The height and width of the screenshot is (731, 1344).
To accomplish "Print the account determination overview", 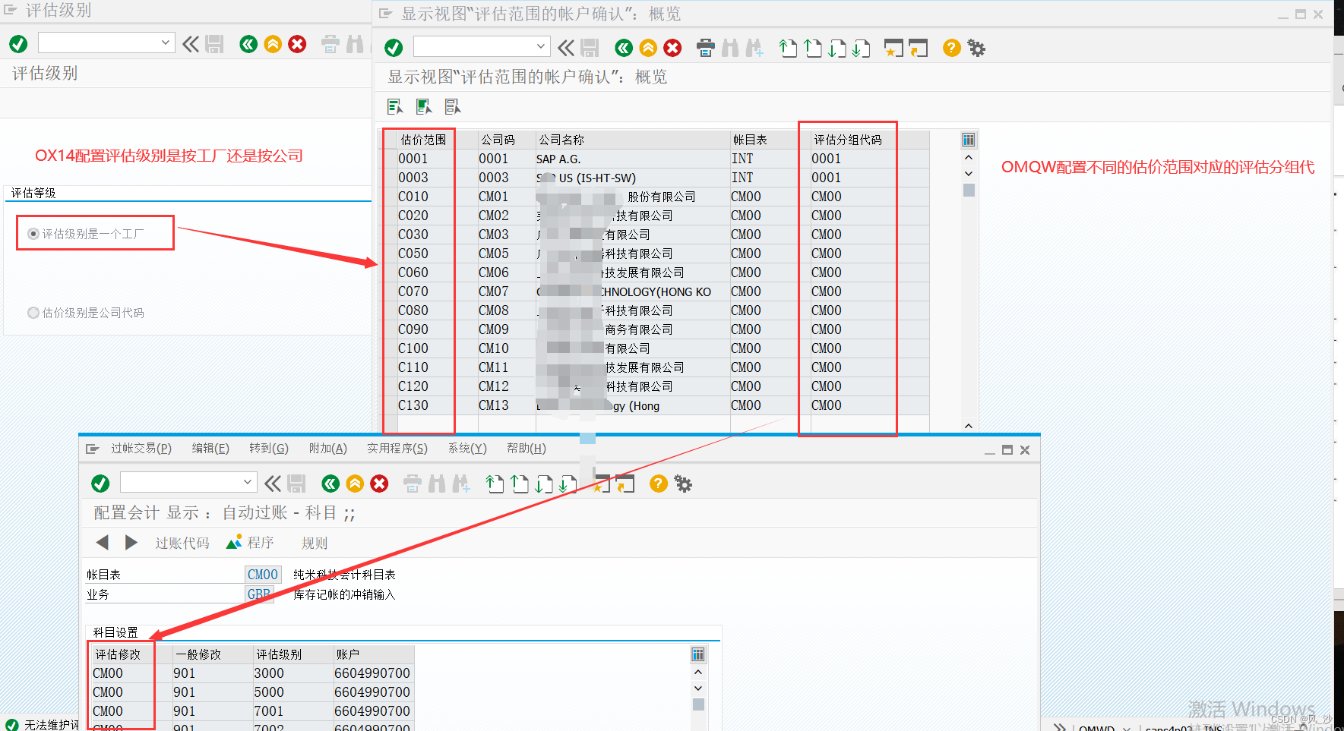I will pyautogui.click(x=706, y=48).
